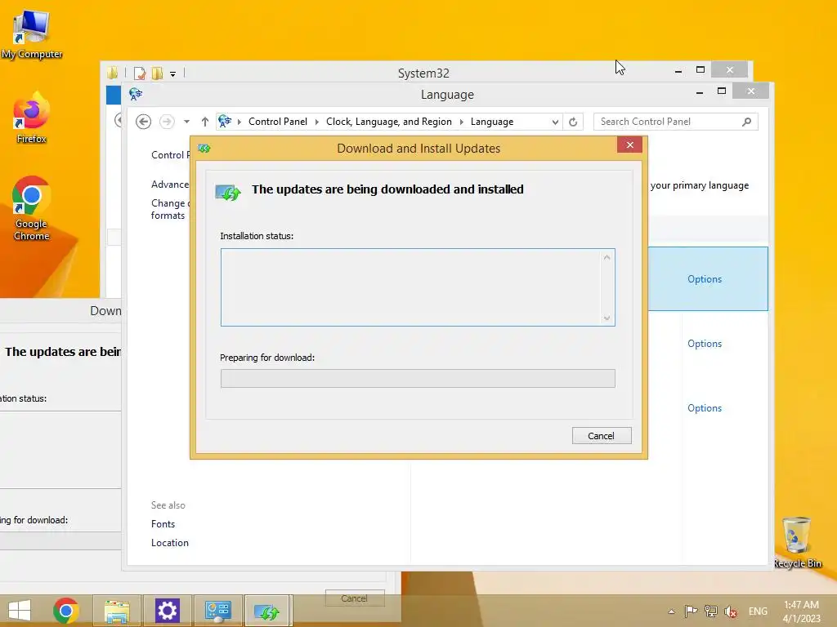Screen dimensions: 837x627
Task: Expand the arrow after Clock, Language, and Region
Action: [461, 122]
